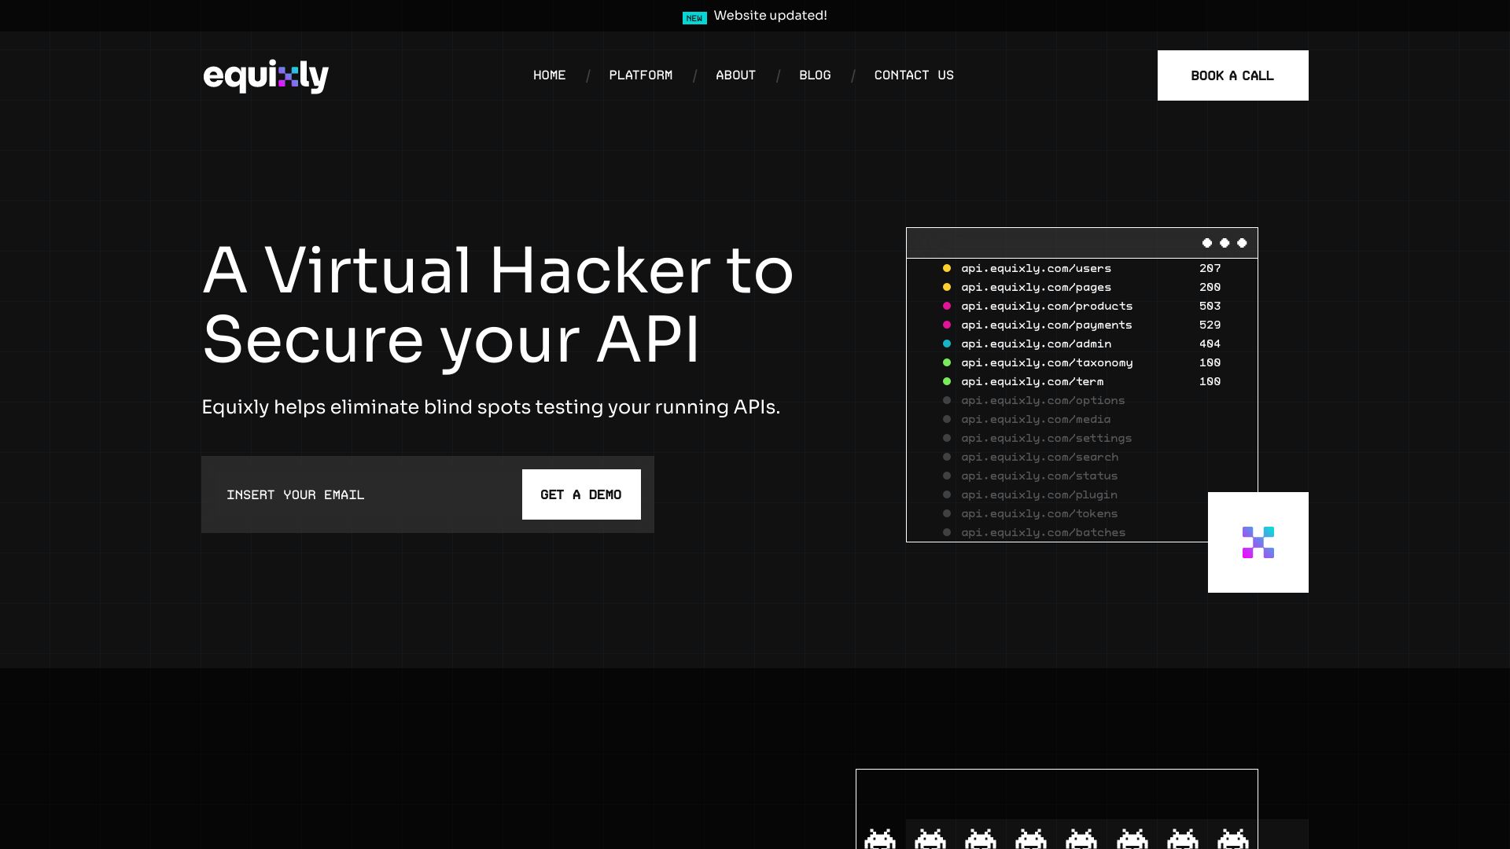Go to the About page
The width and height of the screenshot is (1510, 849).
point(735,75)
